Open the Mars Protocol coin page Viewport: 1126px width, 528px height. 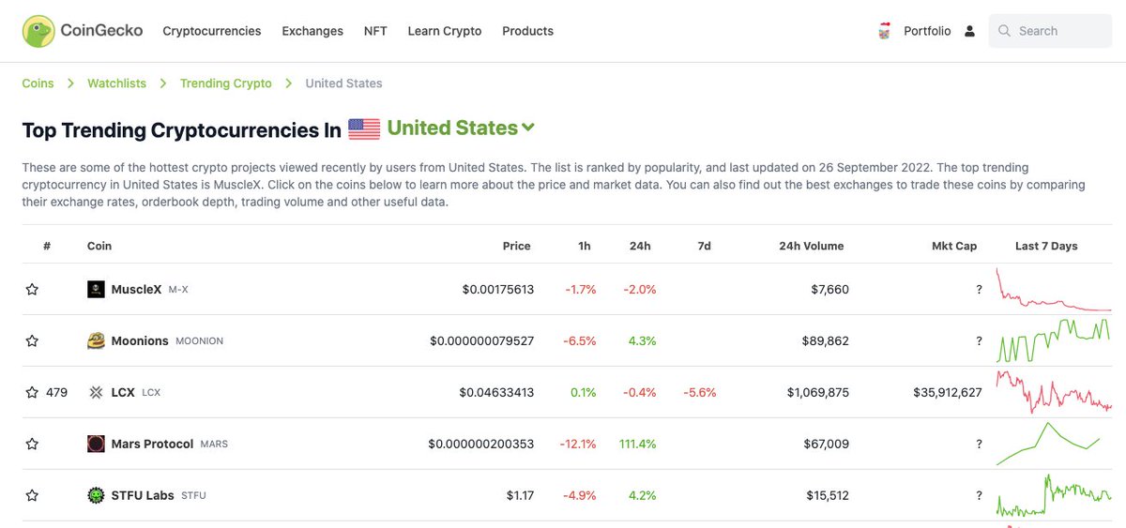pyautogui.click(x=152, y=444)
